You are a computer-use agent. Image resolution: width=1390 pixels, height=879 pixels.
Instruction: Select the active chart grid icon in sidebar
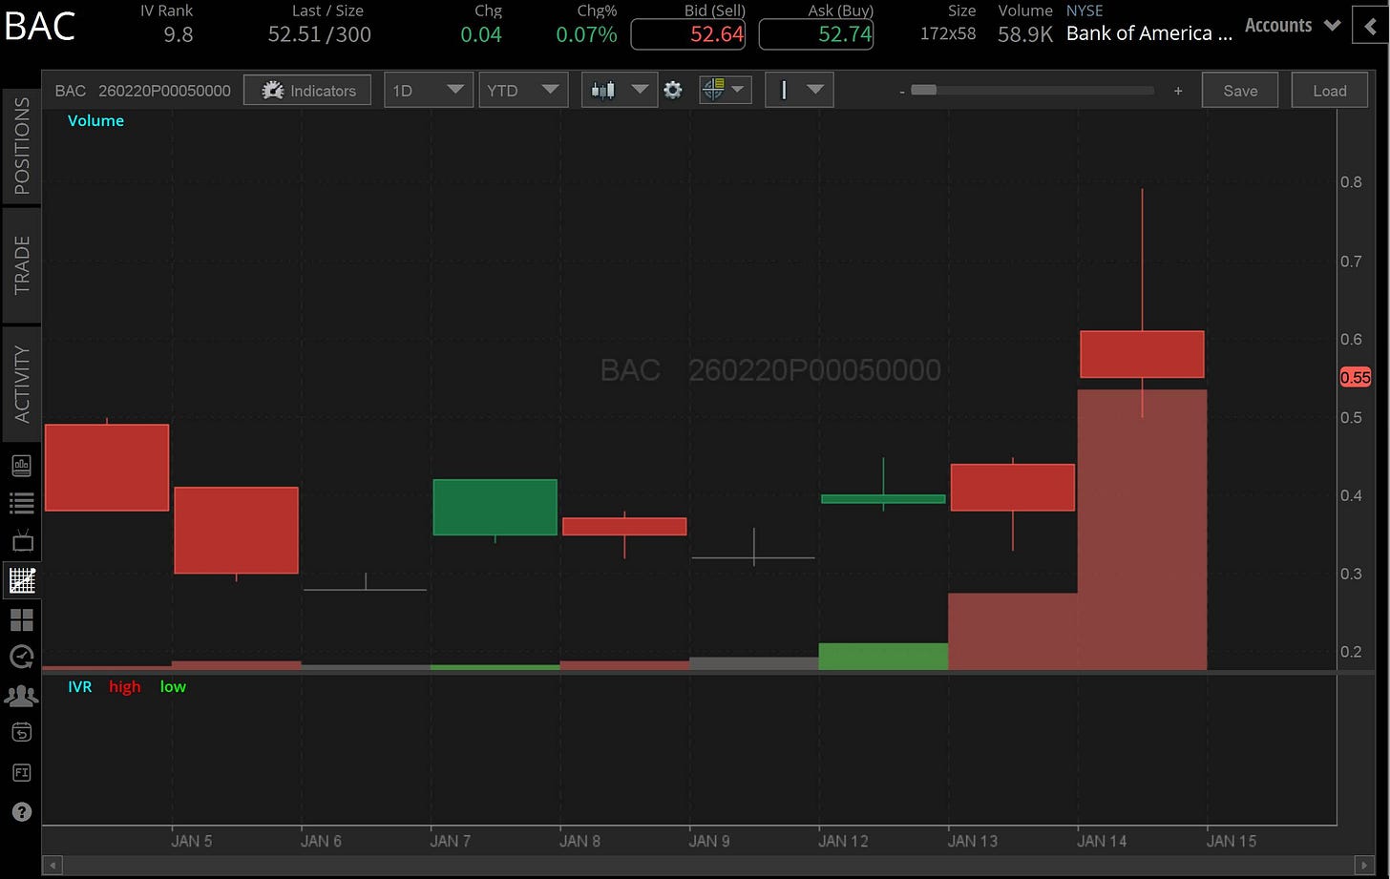(x=21, y=579)
